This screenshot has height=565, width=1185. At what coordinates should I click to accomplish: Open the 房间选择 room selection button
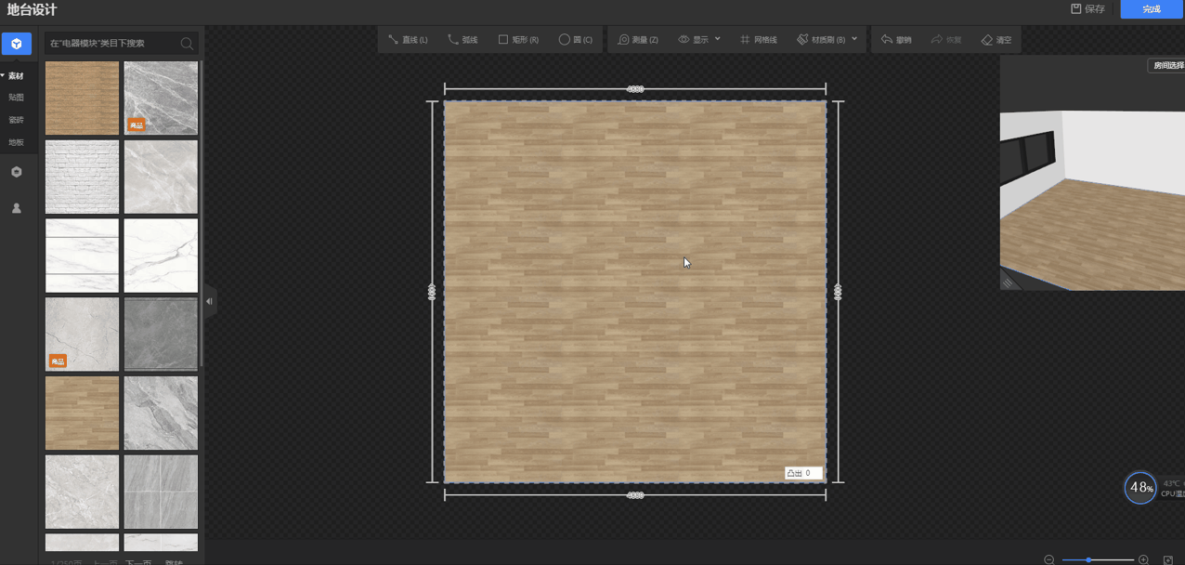point(1166,66)
